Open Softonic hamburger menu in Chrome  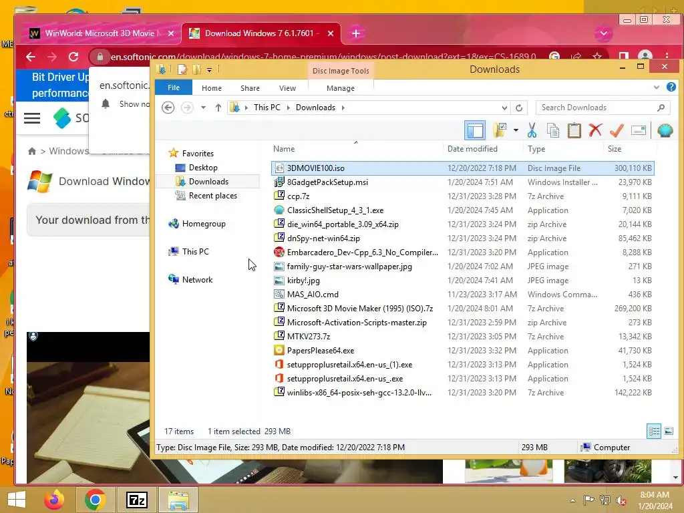pos(32,118)
